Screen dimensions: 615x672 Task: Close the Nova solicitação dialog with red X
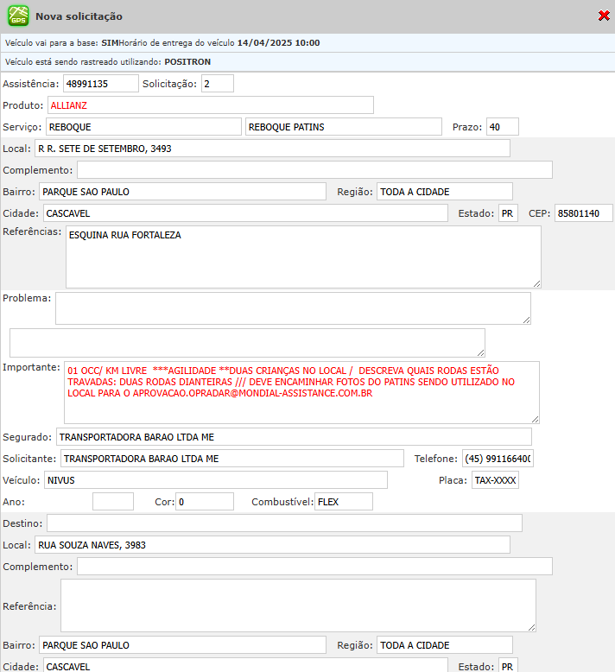point(604,16)
